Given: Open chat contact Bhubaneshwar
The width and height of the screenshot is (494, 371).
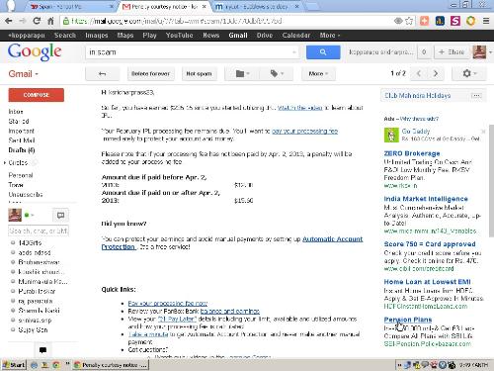Looking at the screenshot, I should click(39, 262).
